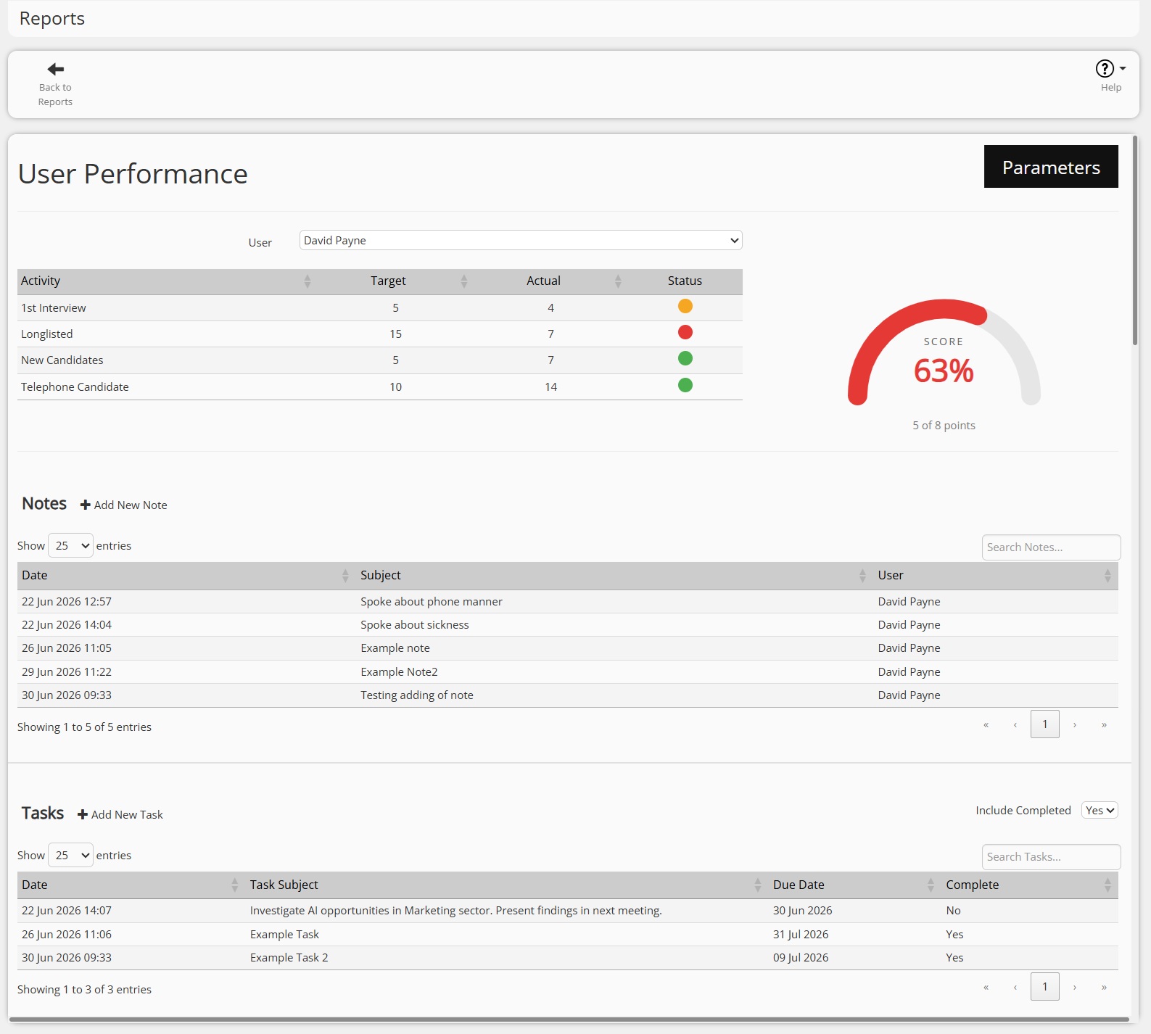Select the New Candidates activity row
The height and width of the screenshot is (1034, 1151).
click(380, 360)
